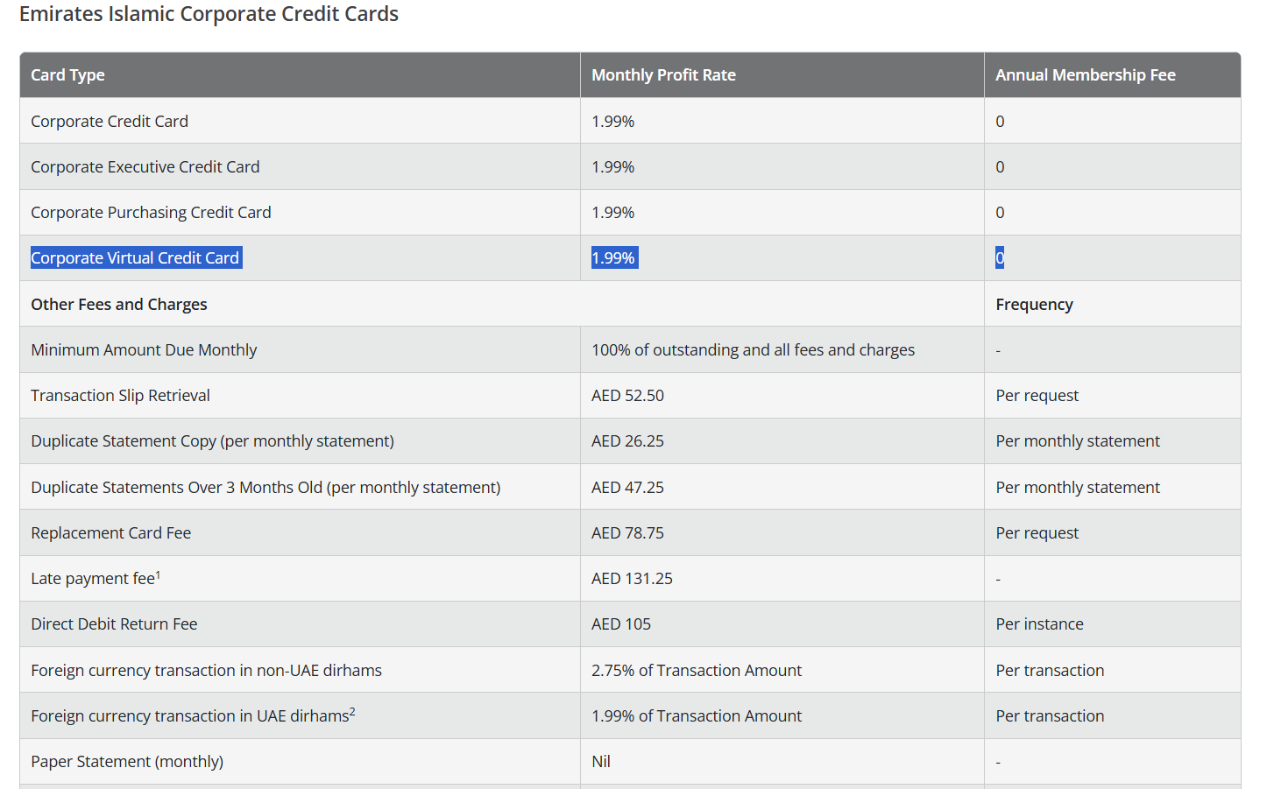1267x789 pixels.
Task: Click 'Foreign currency transaction in non-UAE dirhams'
Action: click(206, 671)
